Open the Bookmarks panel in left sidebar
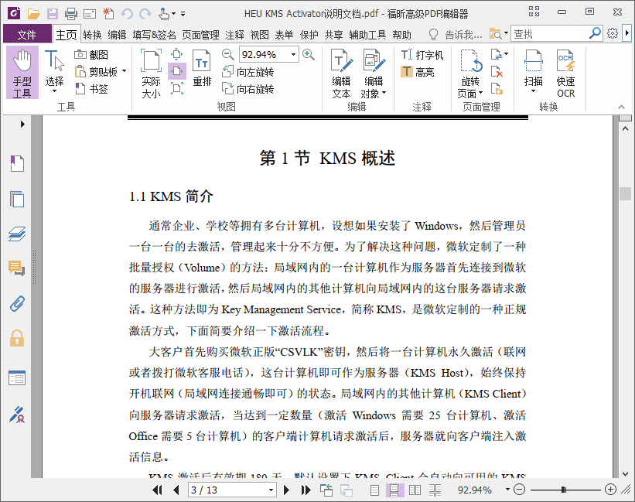The height and width of the screenshot is (502, 635). click(x=17, y=163)
